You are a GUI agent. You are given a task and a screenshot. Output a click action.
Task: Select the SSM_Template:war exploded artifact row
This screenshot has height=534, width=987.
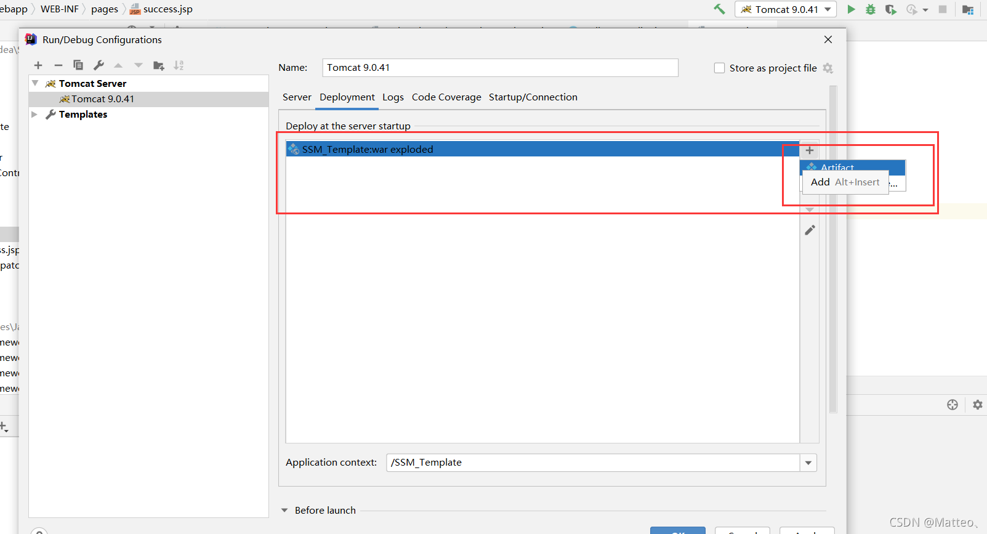[542, 149]
